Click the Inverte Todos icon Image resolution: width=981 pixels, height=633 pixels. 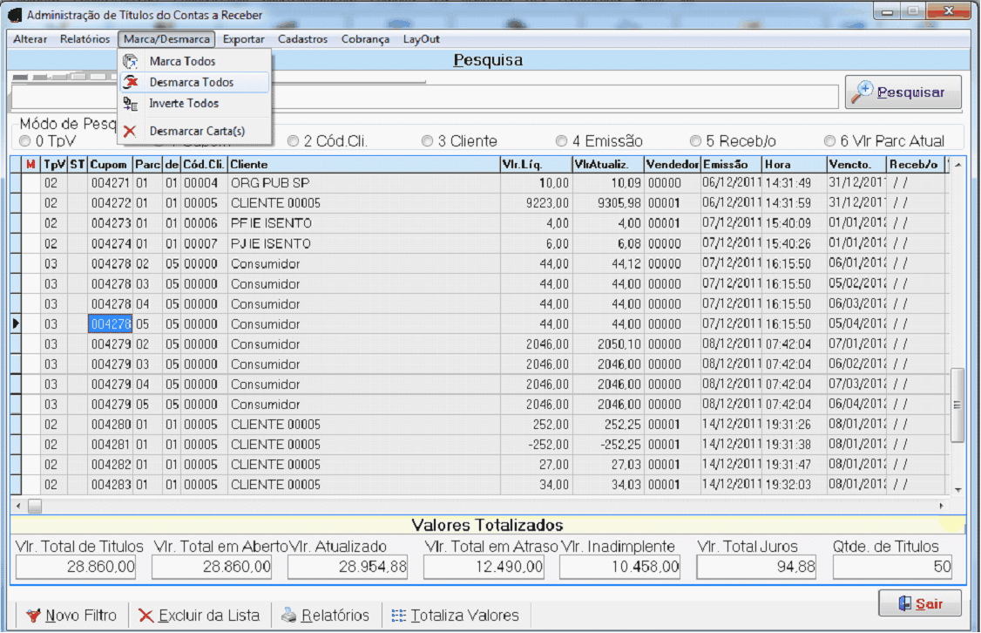pyautogui.click(x=131, y=104)
